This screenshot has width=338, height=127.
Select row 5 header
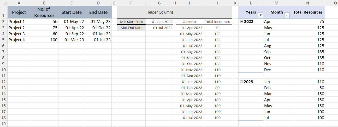click(4, 40)
